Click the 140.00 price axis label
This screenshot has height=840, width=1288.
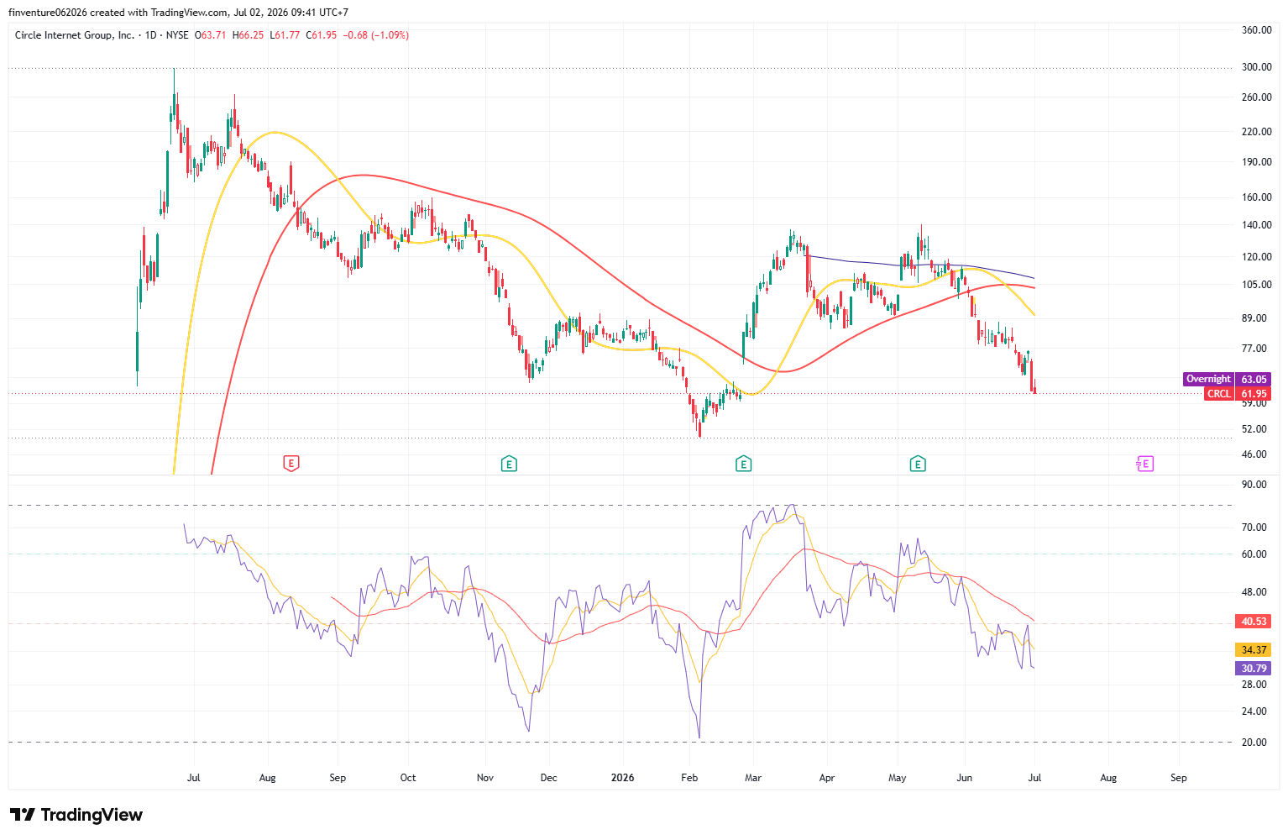point(1257,225)
